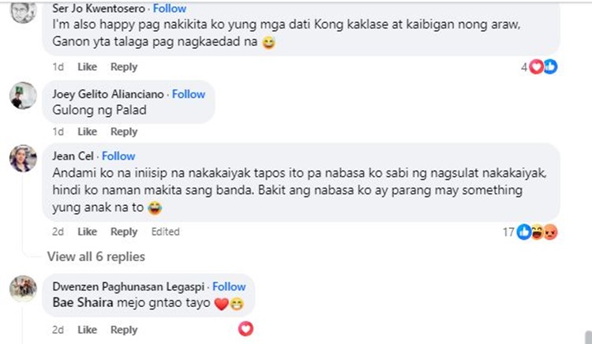The width and height of the screenshot is (592, 344).
Task: Follow Dwenzen Paghunasan Legaspi
Action: pos(229,286)
